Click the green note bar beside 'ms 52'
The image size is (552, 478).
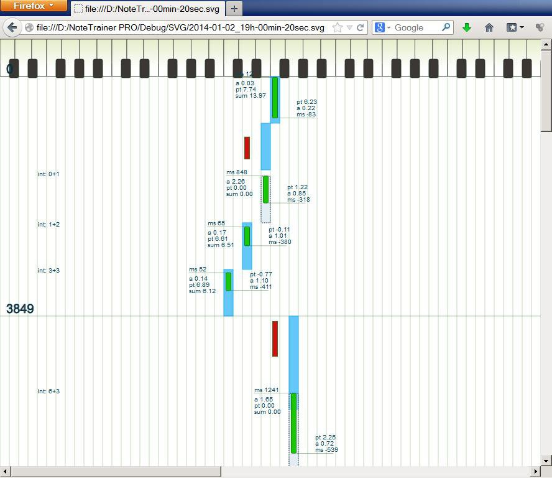click(x=229, y=281)
